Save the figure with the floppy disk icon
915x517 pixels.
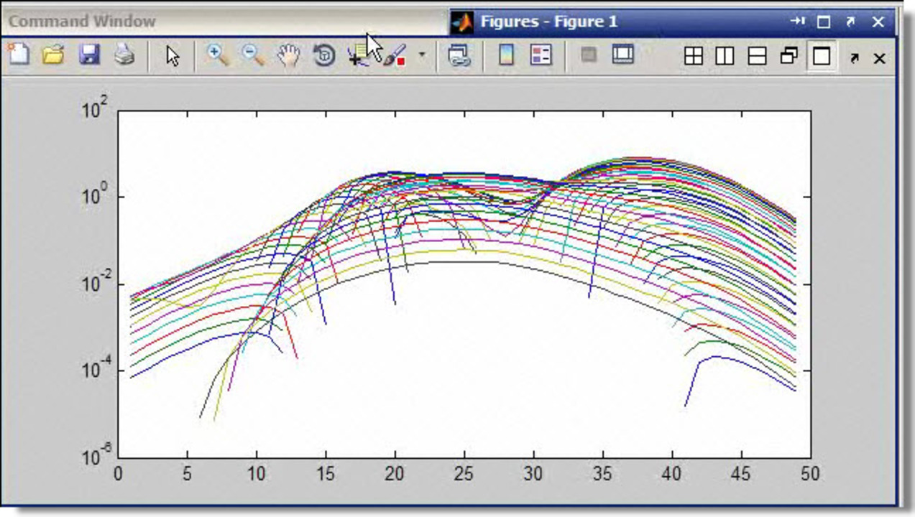(89, 55)
